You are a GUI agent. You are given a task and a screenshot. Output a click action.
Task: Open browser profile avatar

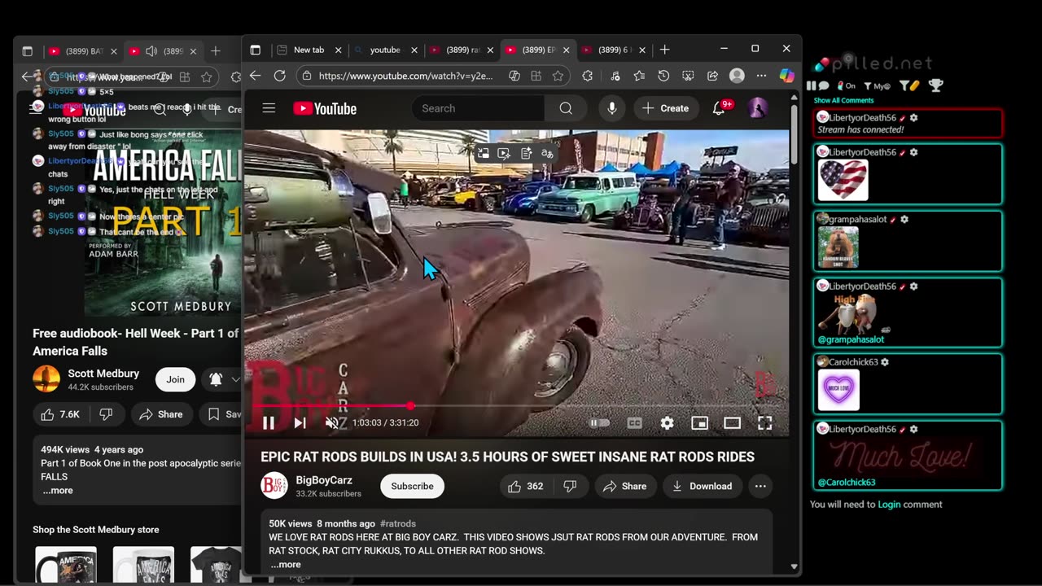737,76
